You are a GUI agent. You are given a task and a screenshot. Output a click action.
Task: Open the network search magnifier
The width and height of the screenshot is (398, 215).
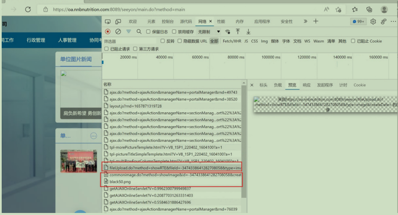(x=139, y=32)
